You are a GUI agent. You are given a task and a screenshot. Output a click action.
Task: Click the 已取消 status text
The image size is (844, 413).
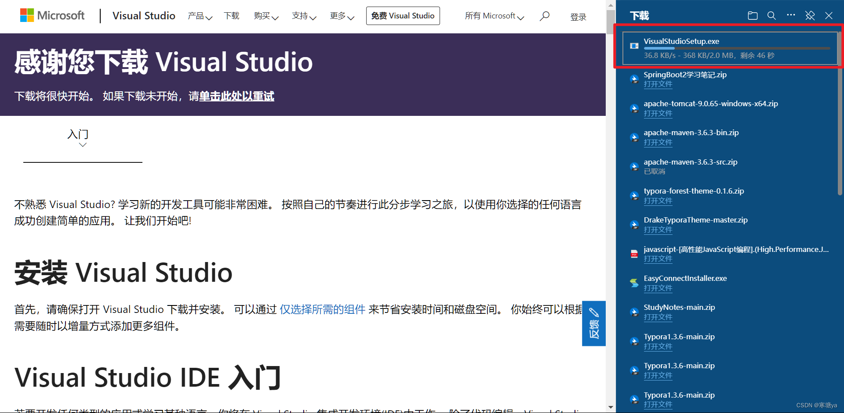coord(655,172)
